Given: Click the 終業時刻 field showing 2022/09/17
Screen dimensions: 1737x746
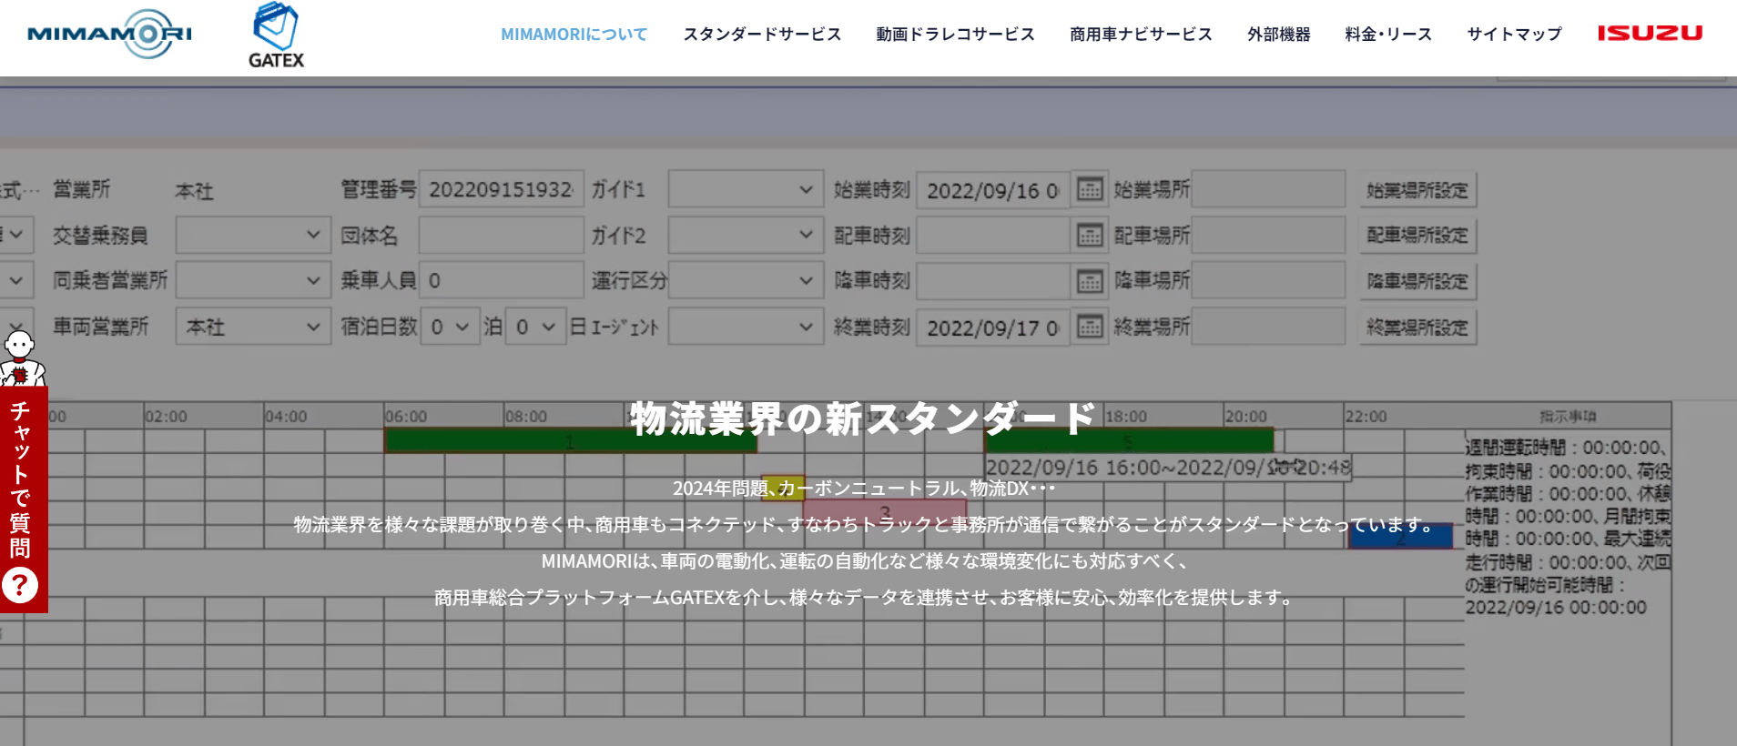Looking at the screenshot, I should [993, 326].
